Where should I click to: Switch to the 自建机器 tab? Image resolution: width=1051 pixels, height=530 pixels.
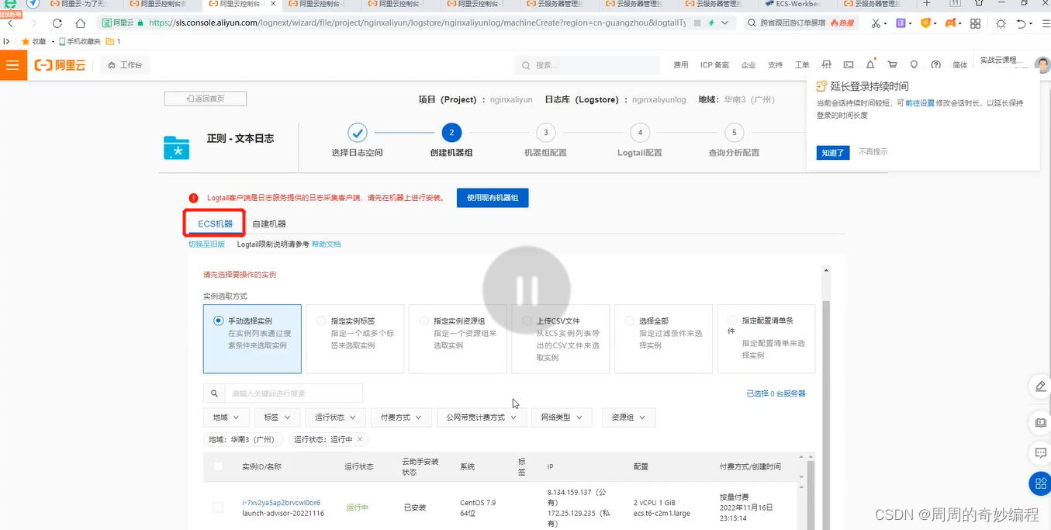[268, 223]
